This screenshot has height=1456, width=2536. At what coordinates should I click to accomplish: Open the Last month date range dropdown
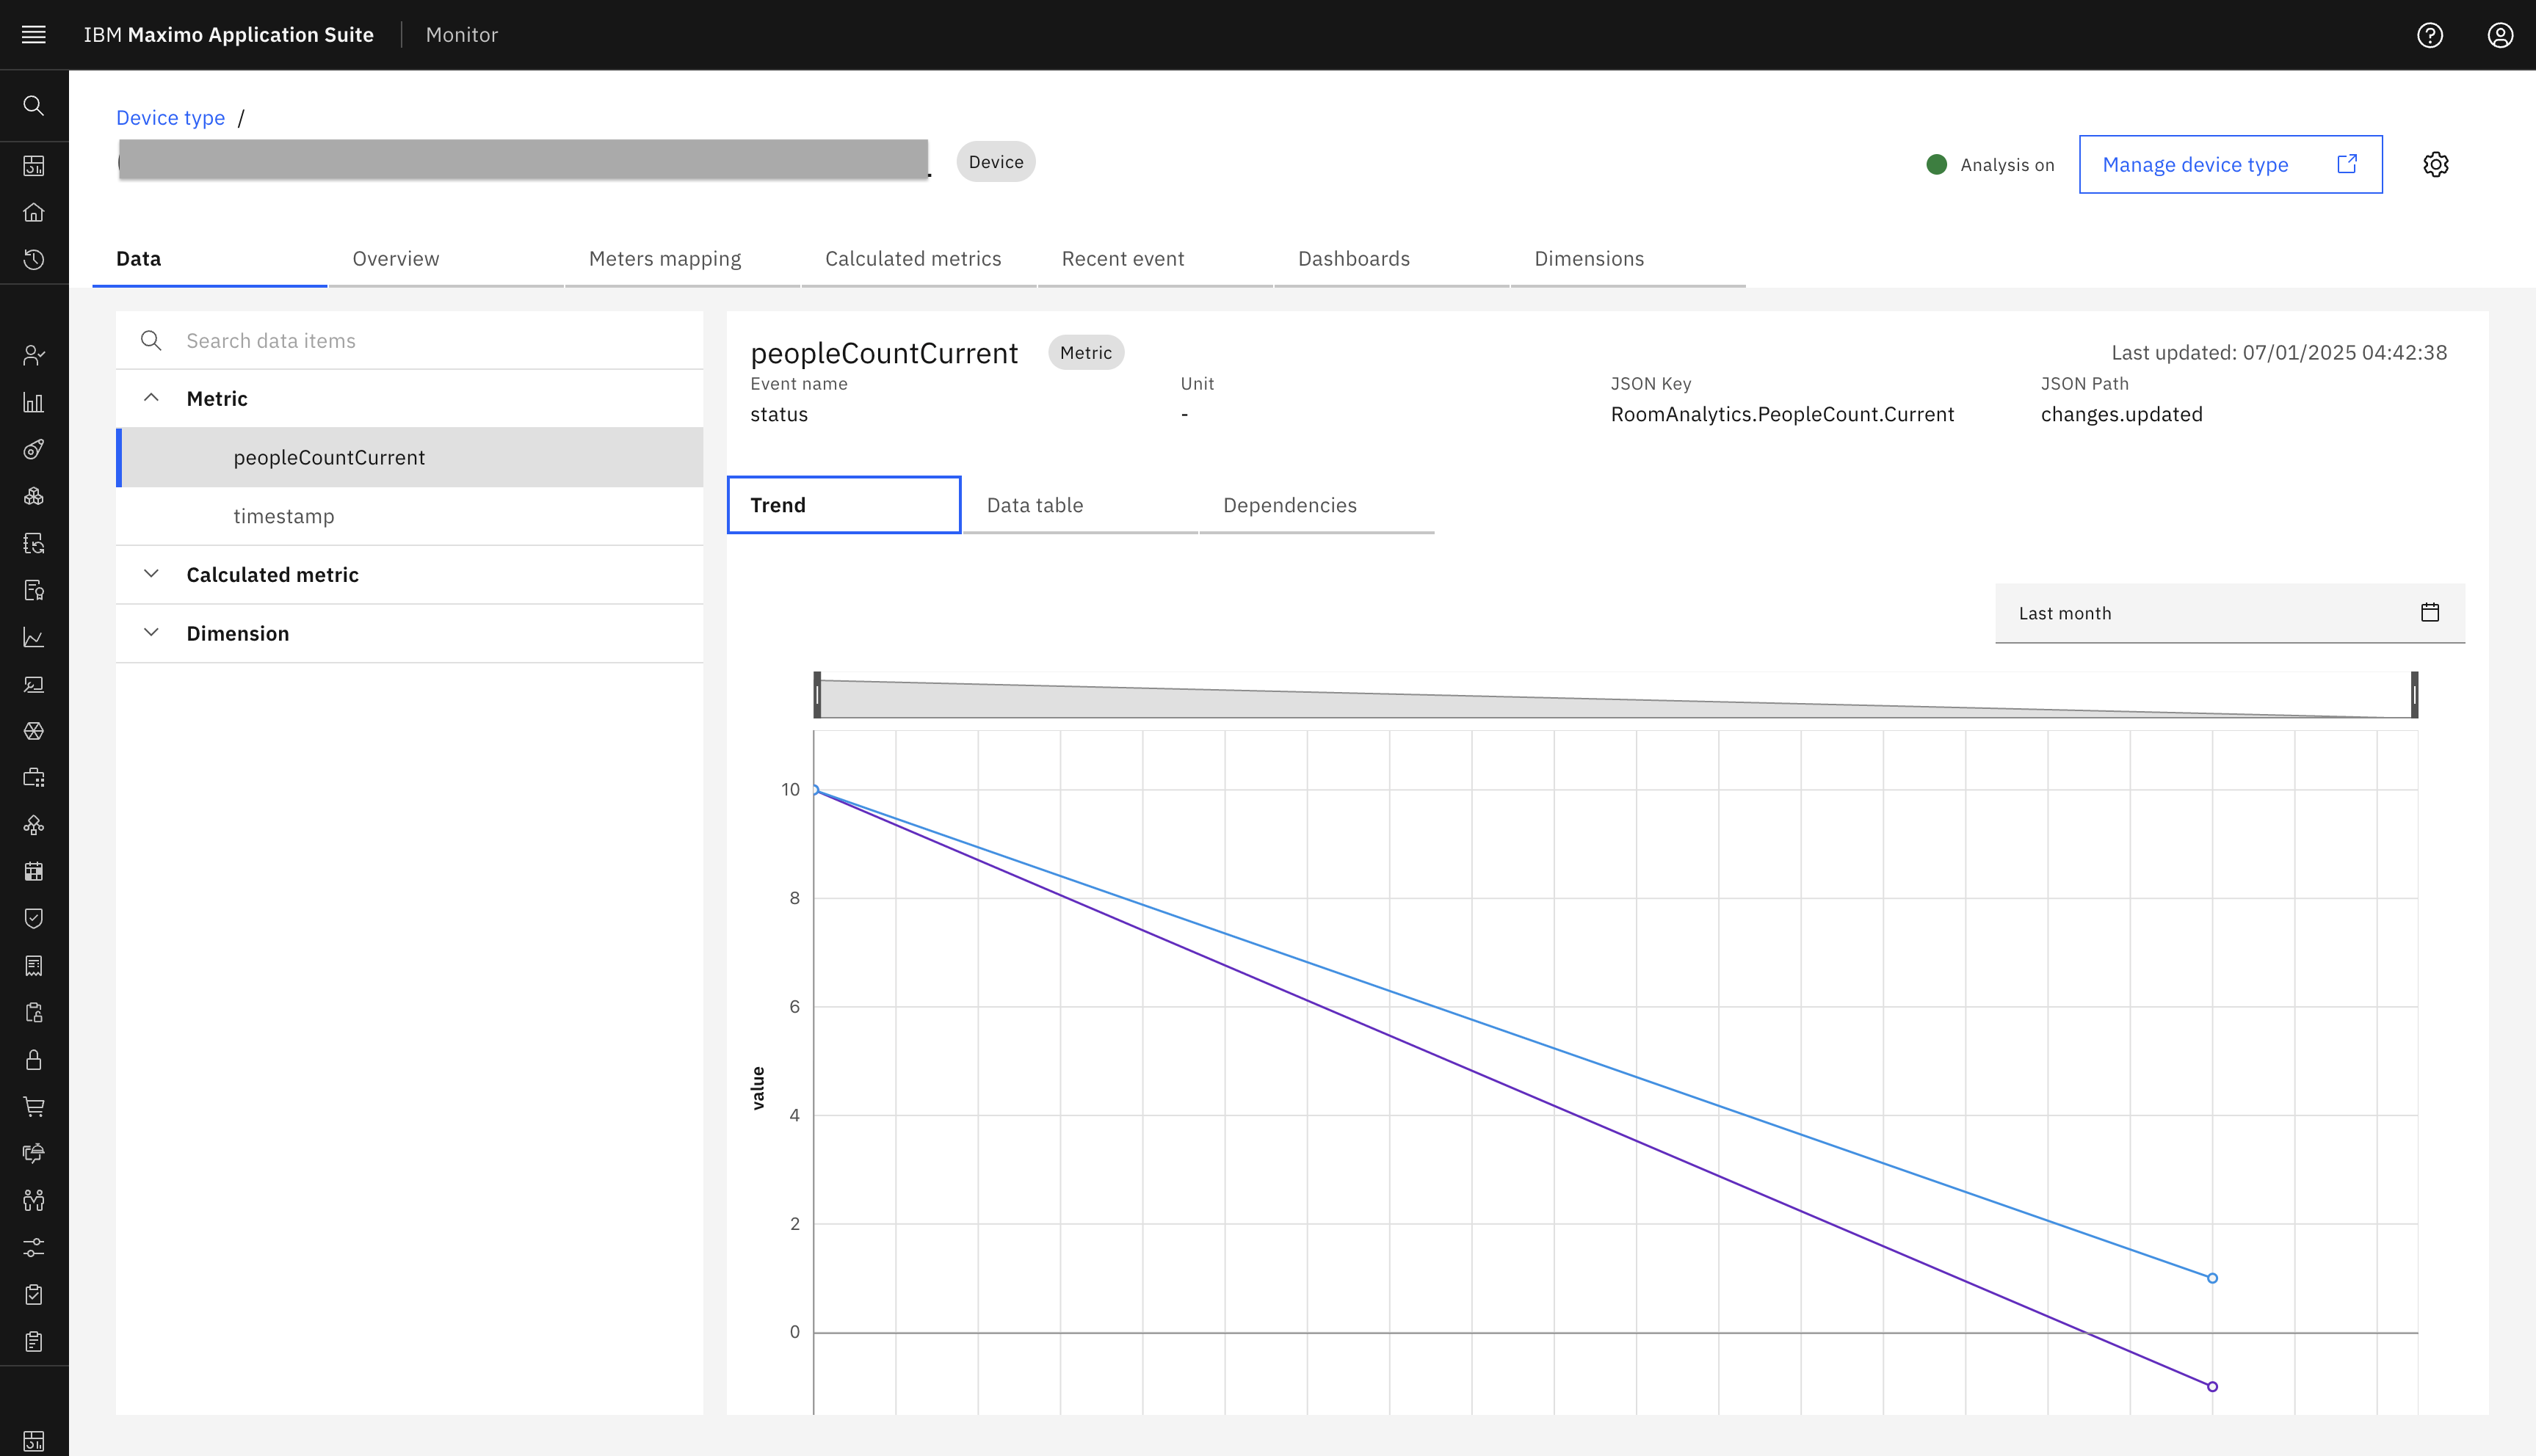2230,613
